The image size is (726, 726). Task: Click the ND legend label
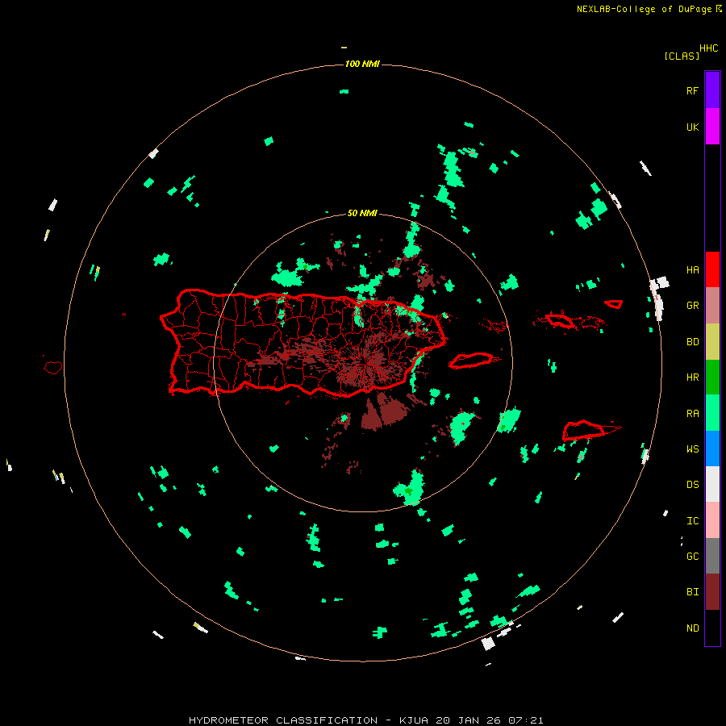pos(692,628)
